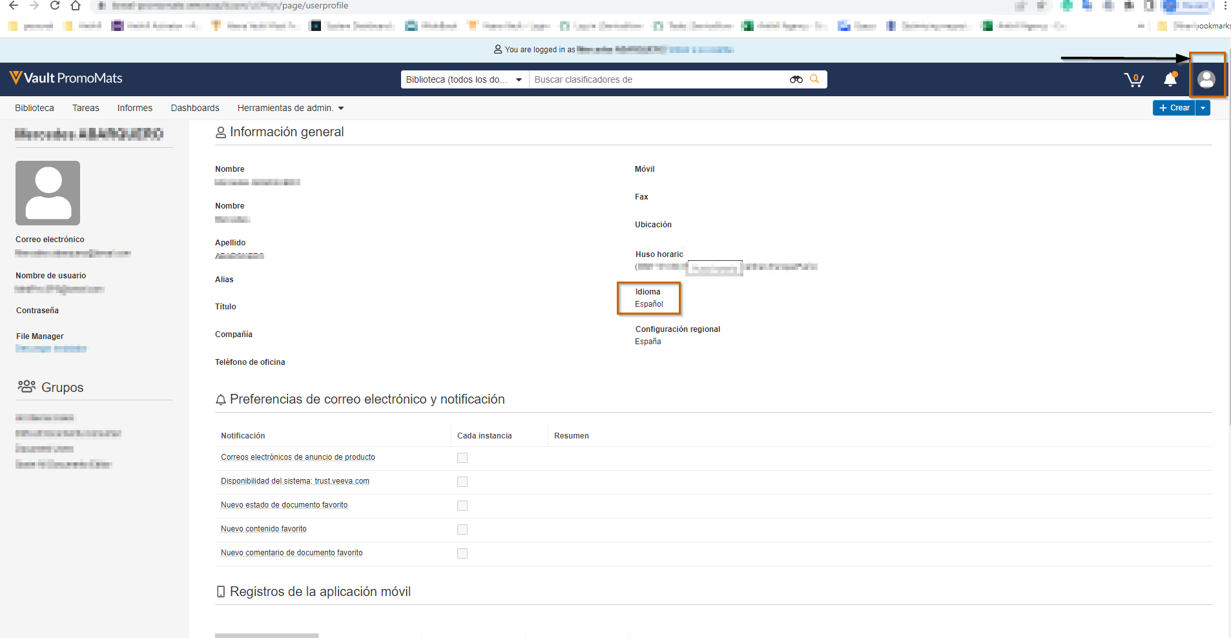The width and height of the screenshot is (1231, 638).
Task: Toggle checkbox for Correos electrónicos de anuncio
Action: 462,458
